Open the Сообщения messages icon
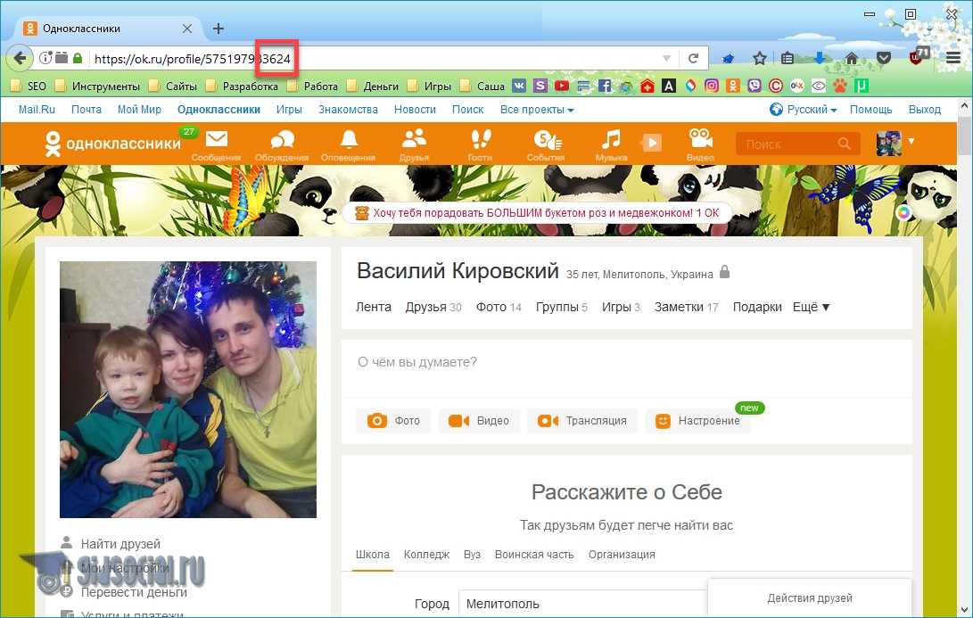This screenshot has width=973, height=618. point(216,141)
